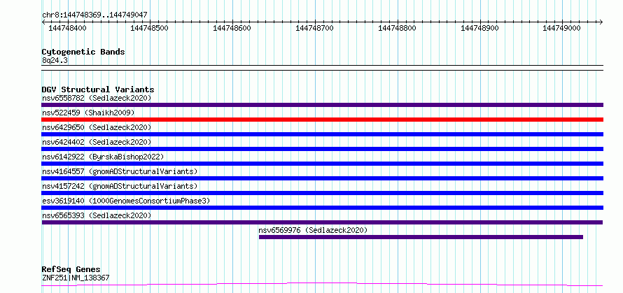Click ruler position 144749000
The image size is (623, 293).
562,28
